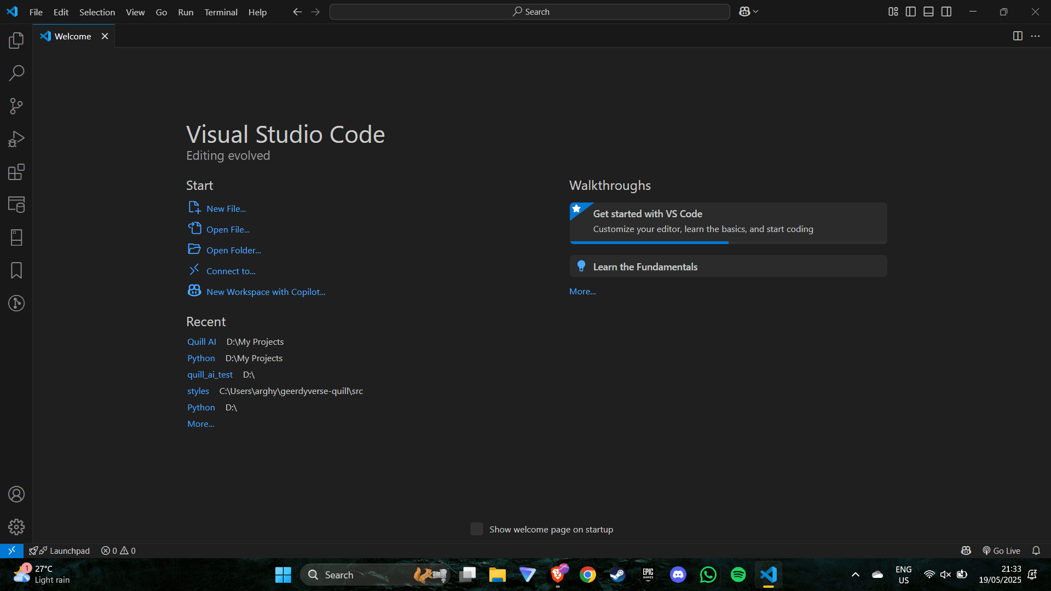The image size is (1051, 591).
Task: Open the Selection menu
Action: coord(97,12)
